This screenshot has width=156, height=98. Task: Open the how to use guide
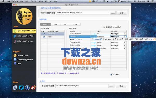[21, 55]
